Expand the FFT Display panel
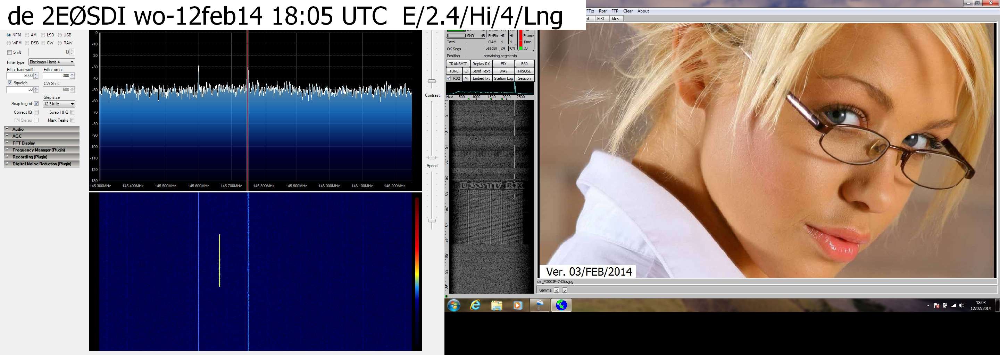 click(42, 143)
